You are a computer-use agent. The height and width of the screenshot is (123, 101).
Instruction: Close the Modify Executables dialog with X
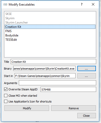93,4
